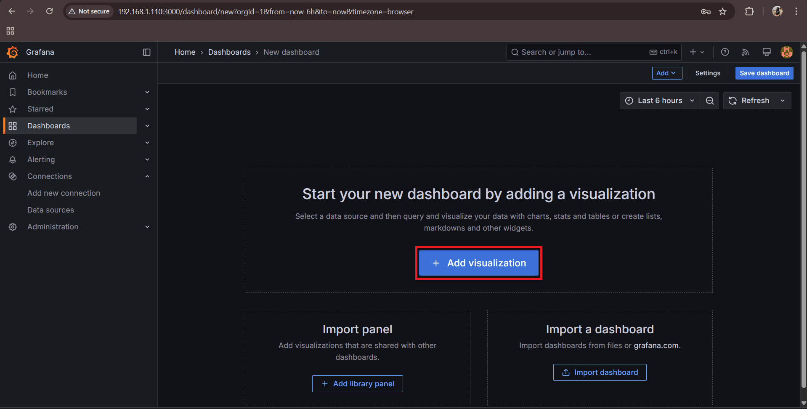Screen dimensions: 807x409
Task: Click the Save dashboard button
Action: coord(764,73)
